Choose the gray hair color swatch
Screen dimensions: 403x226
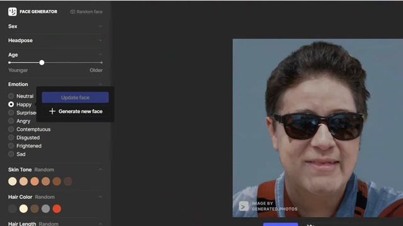point(46,208)
